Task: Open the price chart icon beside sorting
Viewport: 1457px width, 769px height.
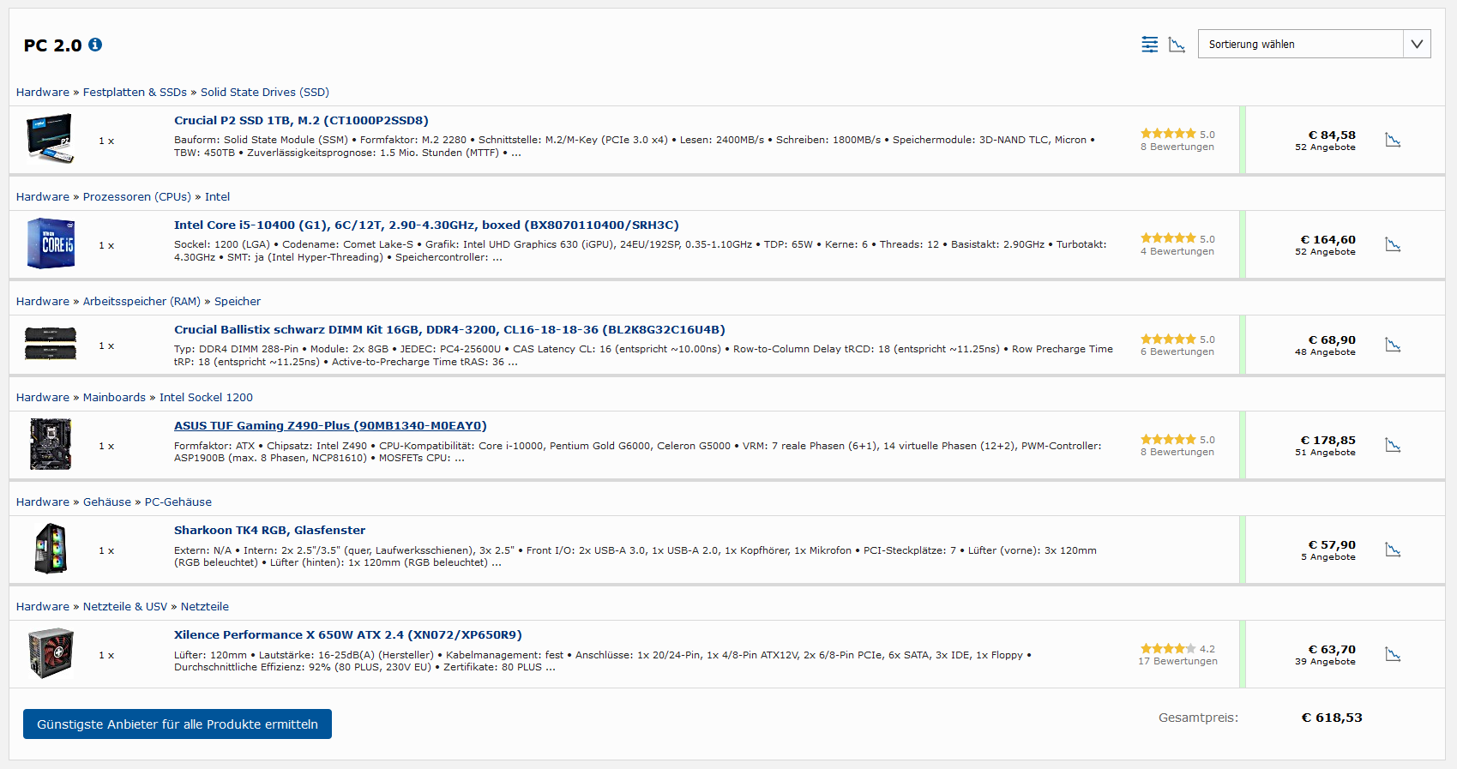Action: (1177, 45)
